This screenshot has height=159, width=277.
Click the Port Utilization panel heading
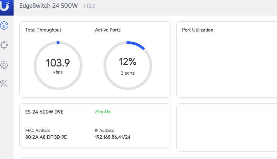pyautogui.click(x=198, y=30)
